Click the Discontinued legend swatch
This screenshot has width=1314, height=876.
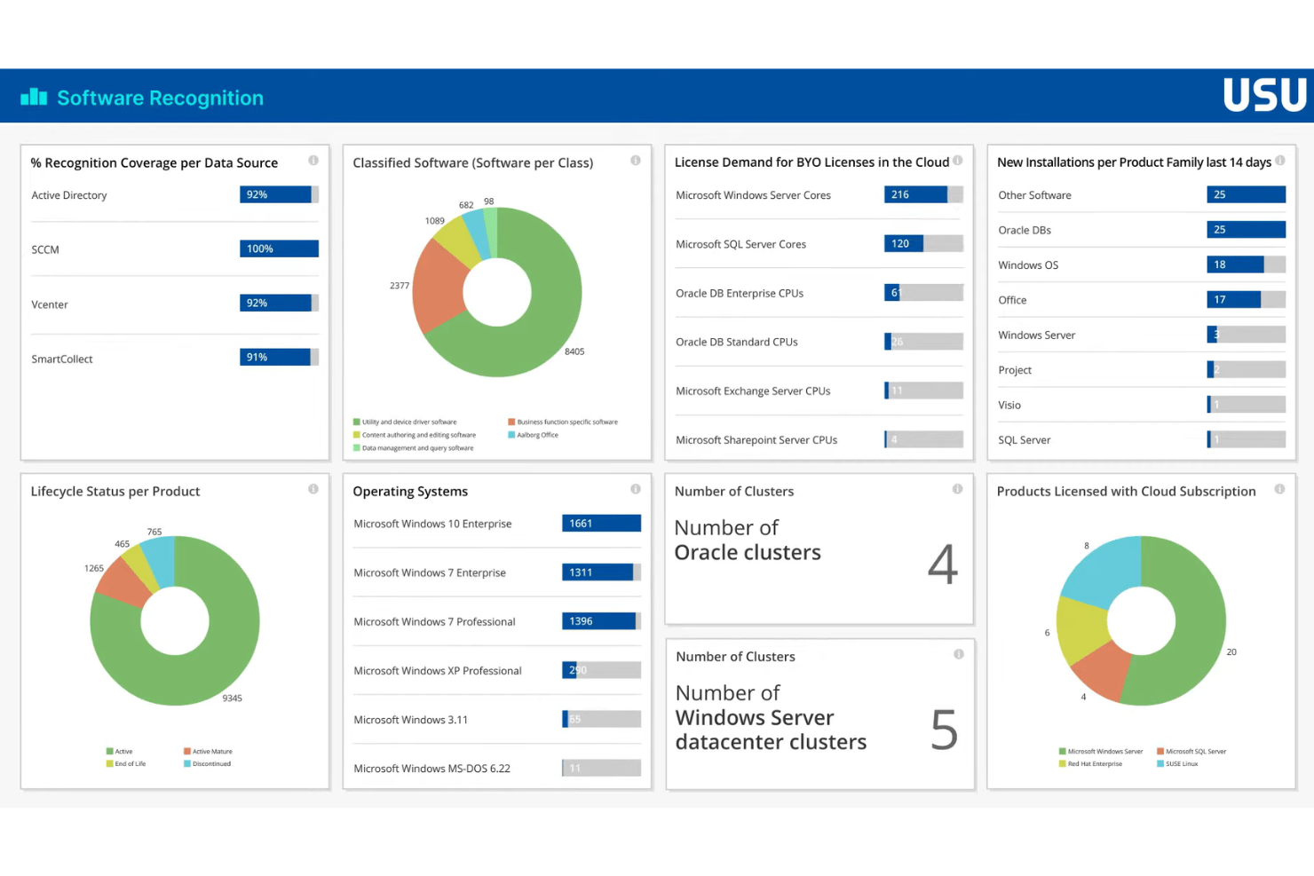(x=187, y=764)
